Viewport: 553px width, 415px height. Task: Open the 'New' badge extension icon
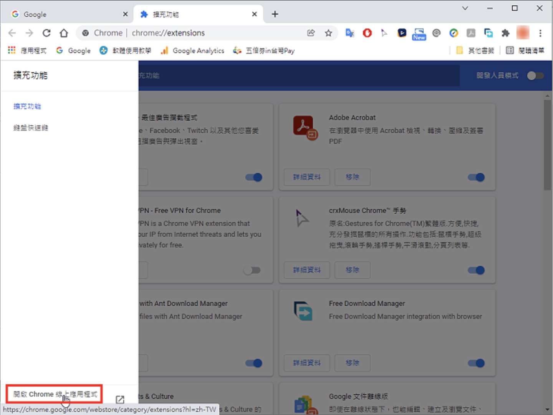pyautogui.click(x=419, y=34)
